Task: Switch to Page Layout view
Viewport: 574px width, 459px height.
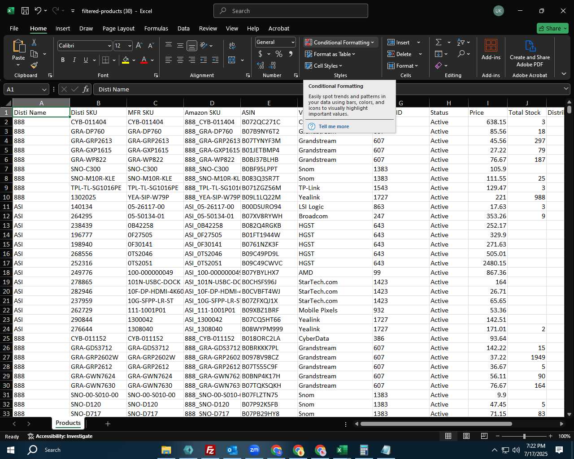Action: [466, 436]
